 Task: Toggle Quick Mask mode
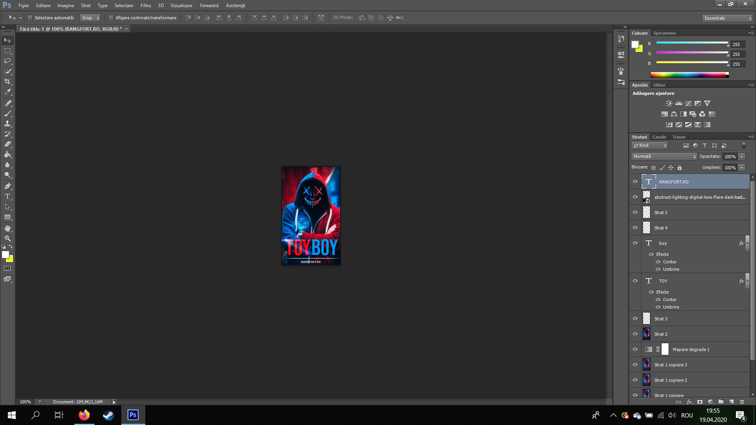click(x=8, y=268)
